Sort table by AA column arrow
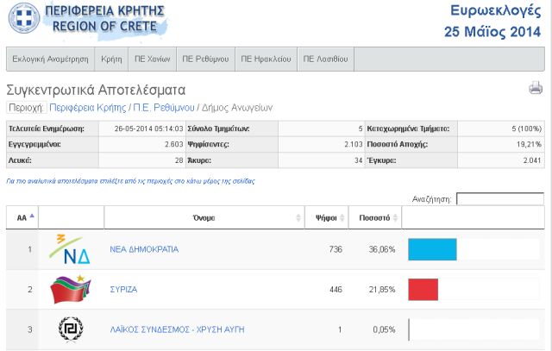This screenshot has height=351, width=552. tap(32, 217)
